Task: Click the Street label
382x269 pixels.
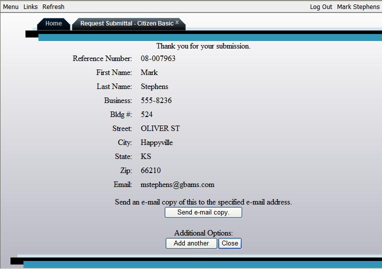Action: pyautogui.click(x=122, y=128)
